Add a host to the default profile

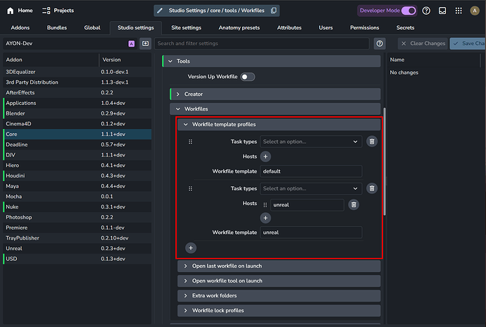coord(266,156)
